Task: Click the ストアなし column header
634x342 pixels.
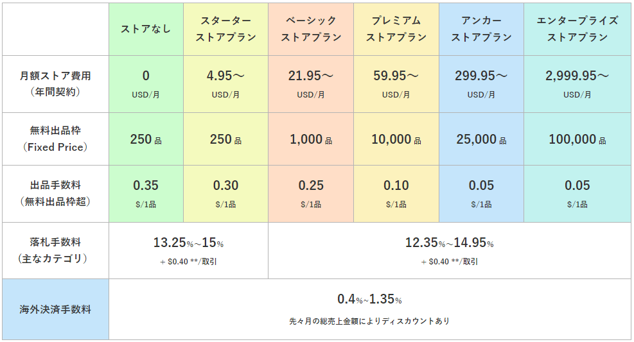Action: pos(146,29)
